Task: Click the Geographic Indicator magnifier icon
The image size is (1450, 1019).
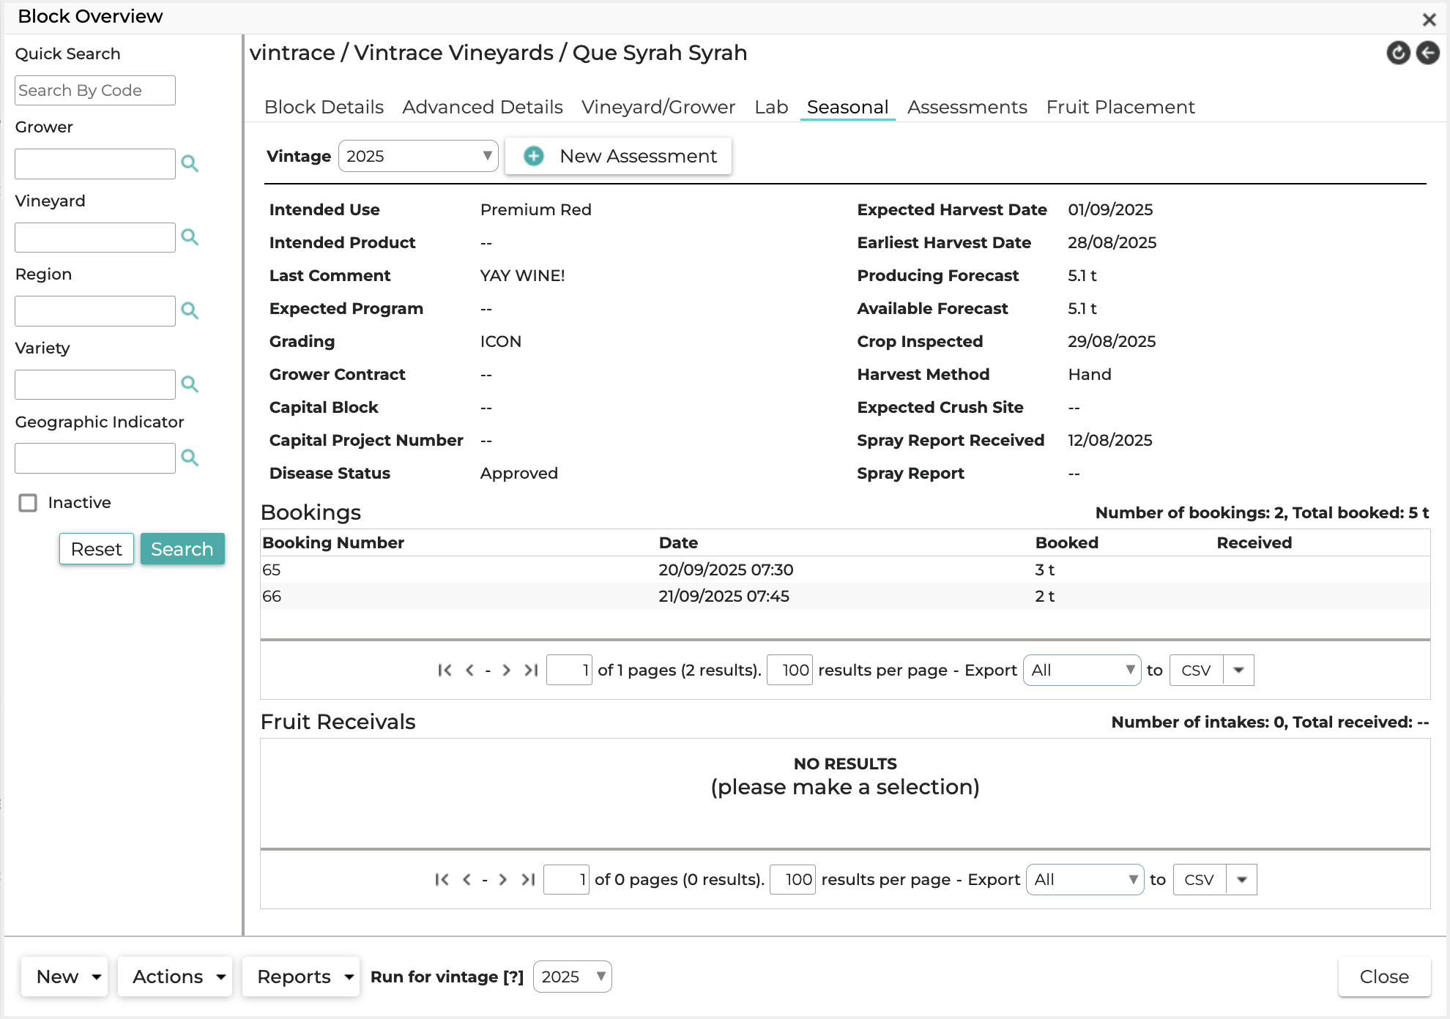Action: tap(190, 458)
